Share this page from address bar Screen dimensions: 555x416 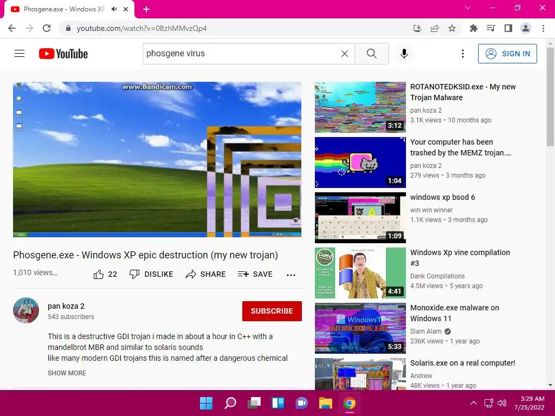tap(435, 28)
